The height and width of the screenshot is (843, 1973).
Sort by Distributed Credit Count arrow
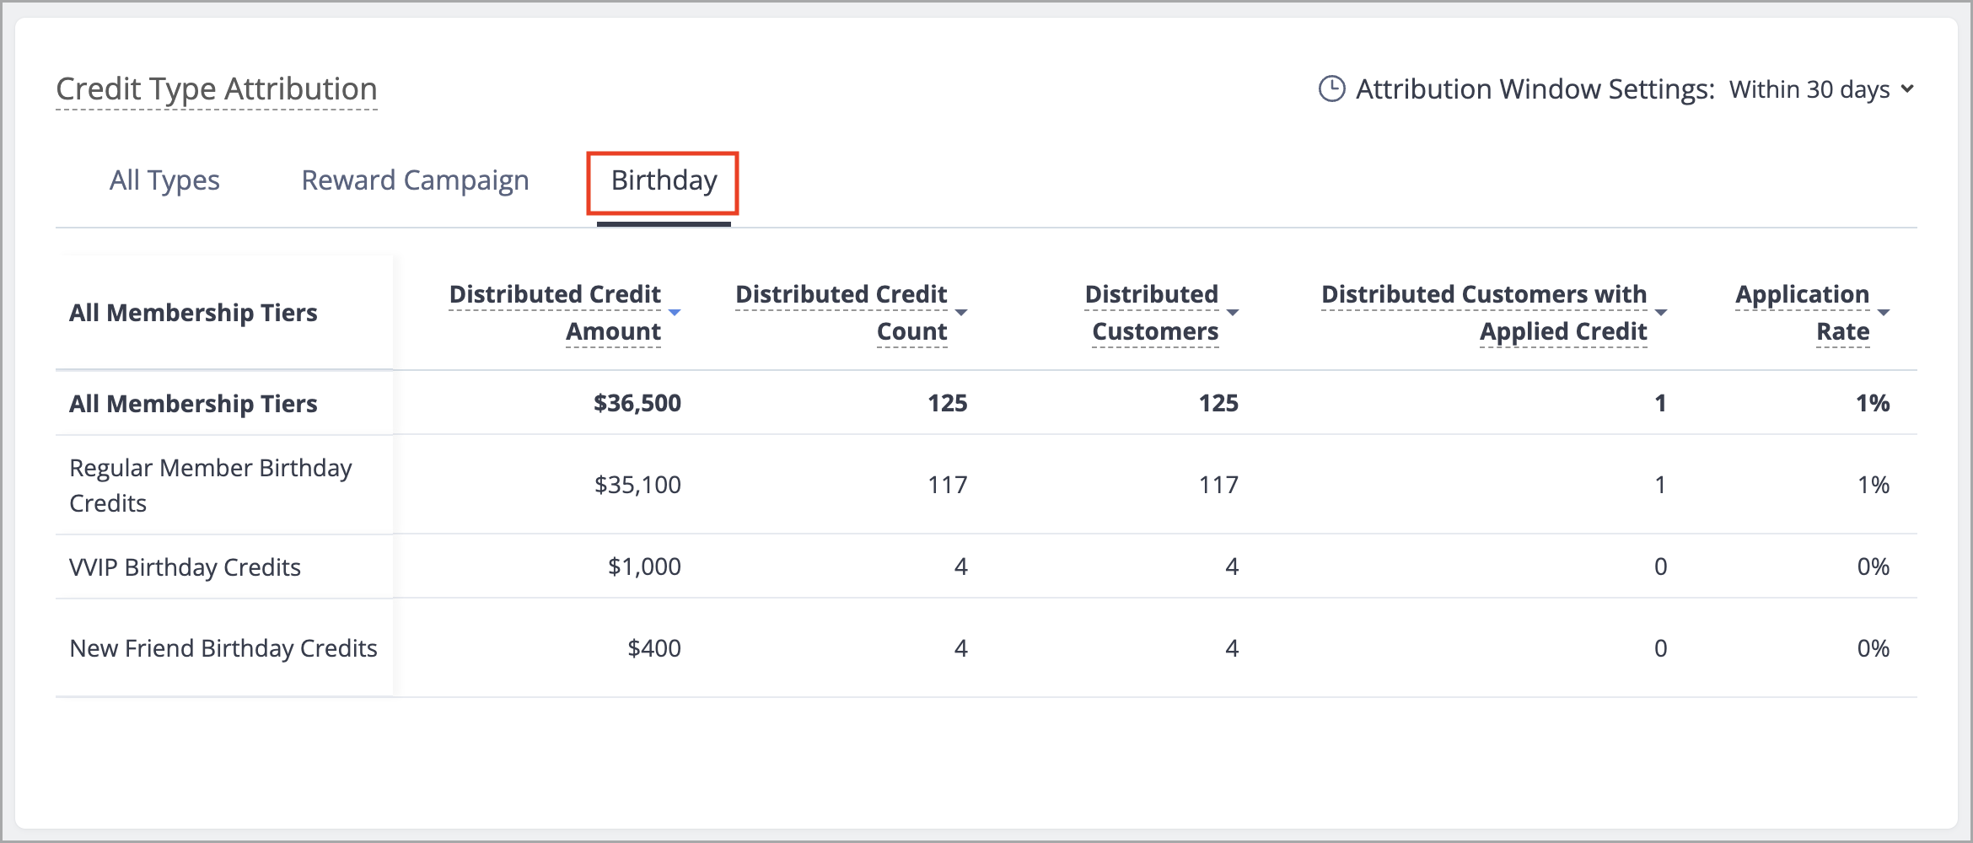point(961,313)
